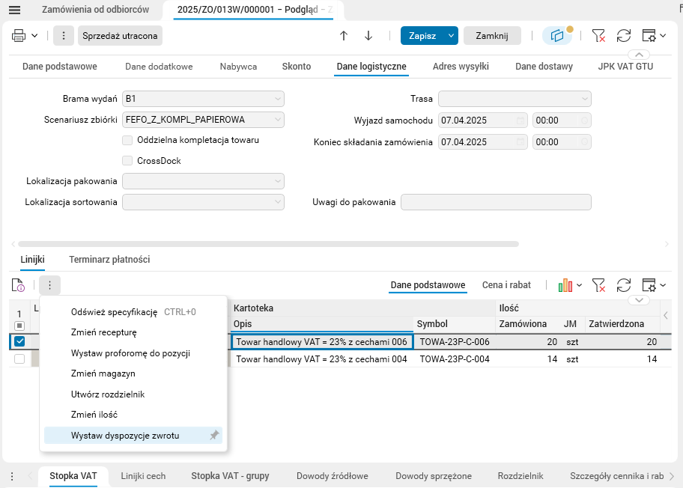Image resolution: width=683 pixels, height=488 pixels.
Task: Click document info icon in Linijki toolbar
Action: tap(18, 285)
